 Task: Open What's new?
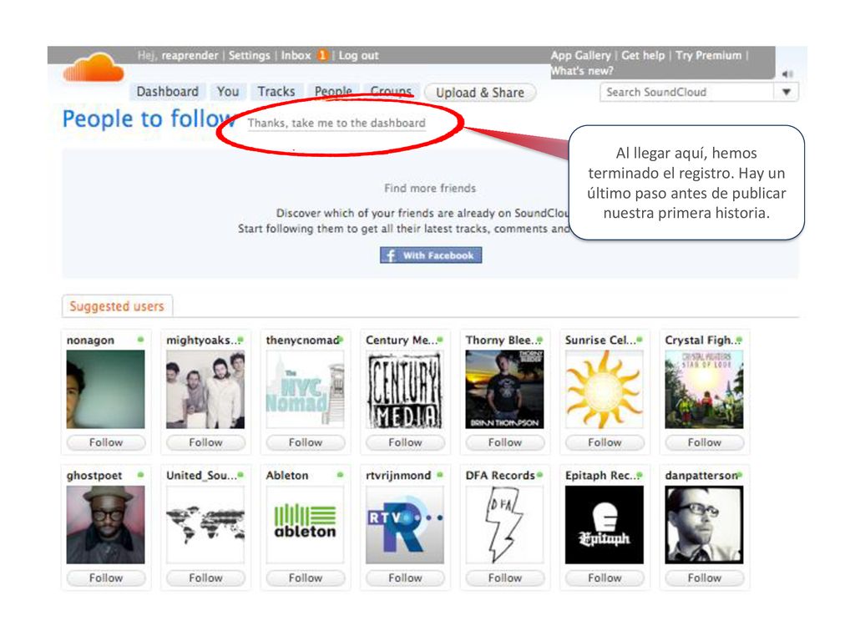[x=582, y=71]
